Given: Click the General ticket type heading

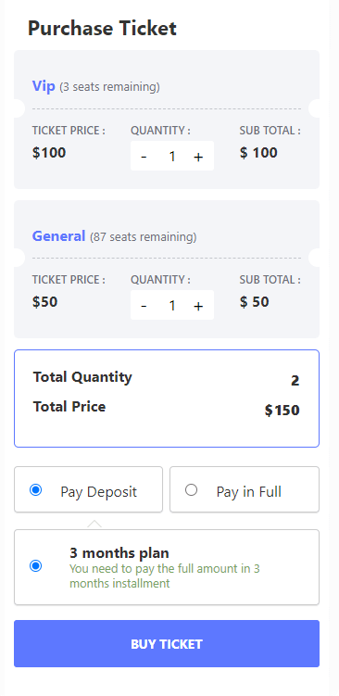Looking at the screenshot, I should 58,235.
